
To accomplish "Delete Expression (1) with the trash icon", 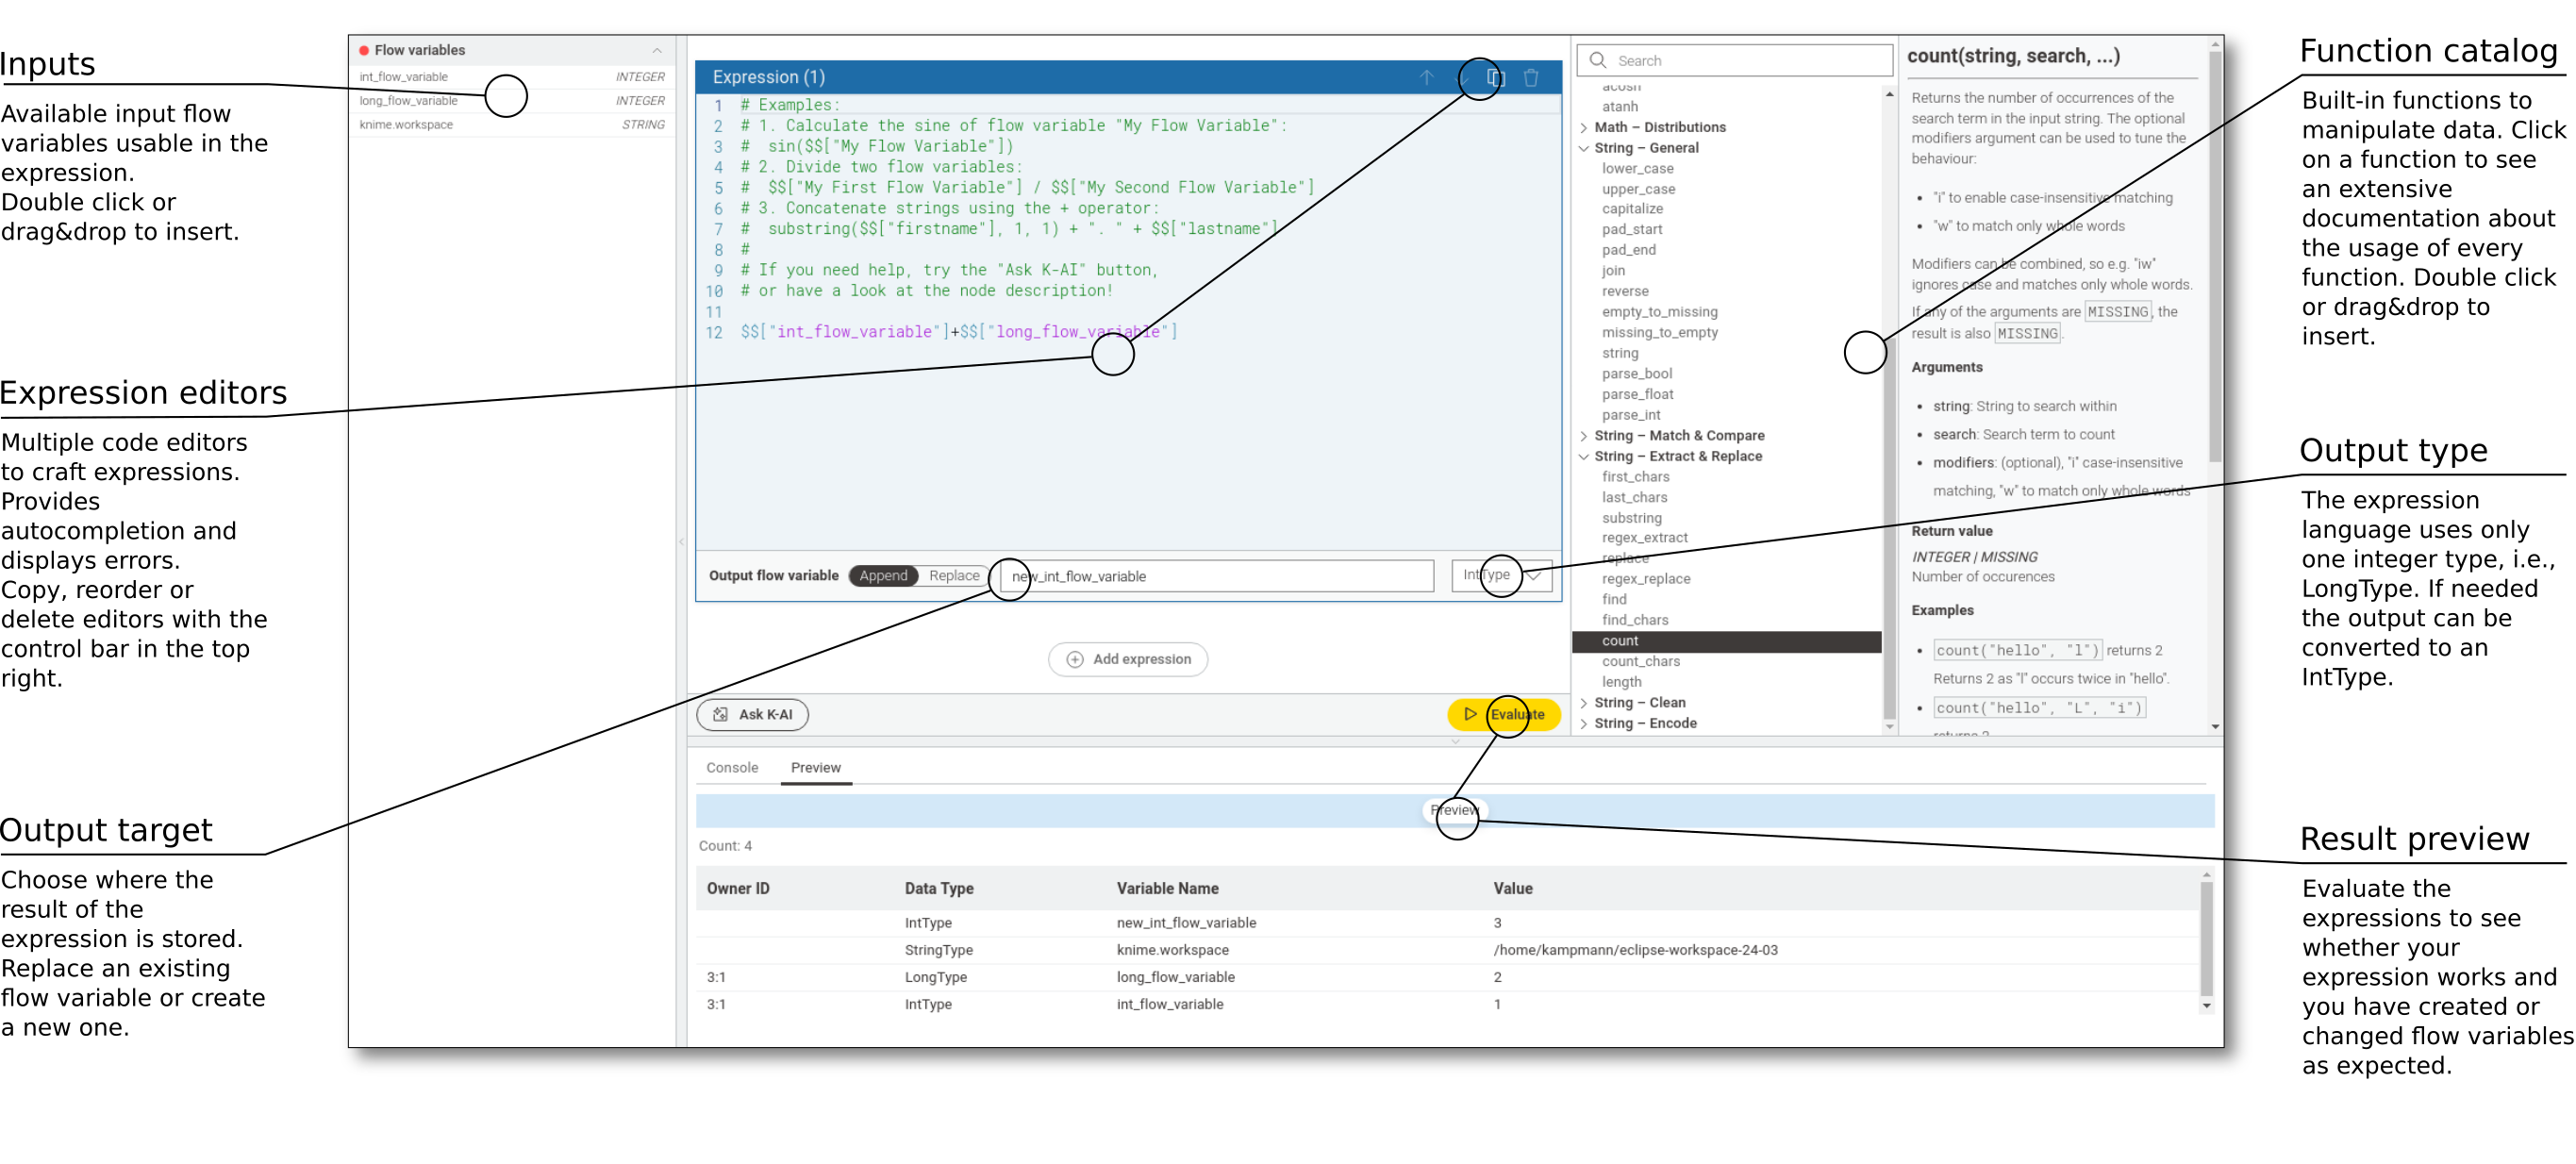I will [1531, 77].
